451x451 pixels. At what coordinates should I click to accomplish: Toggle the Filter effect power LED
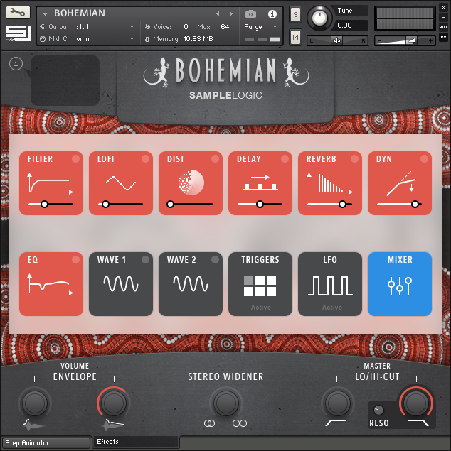point(75,159)
